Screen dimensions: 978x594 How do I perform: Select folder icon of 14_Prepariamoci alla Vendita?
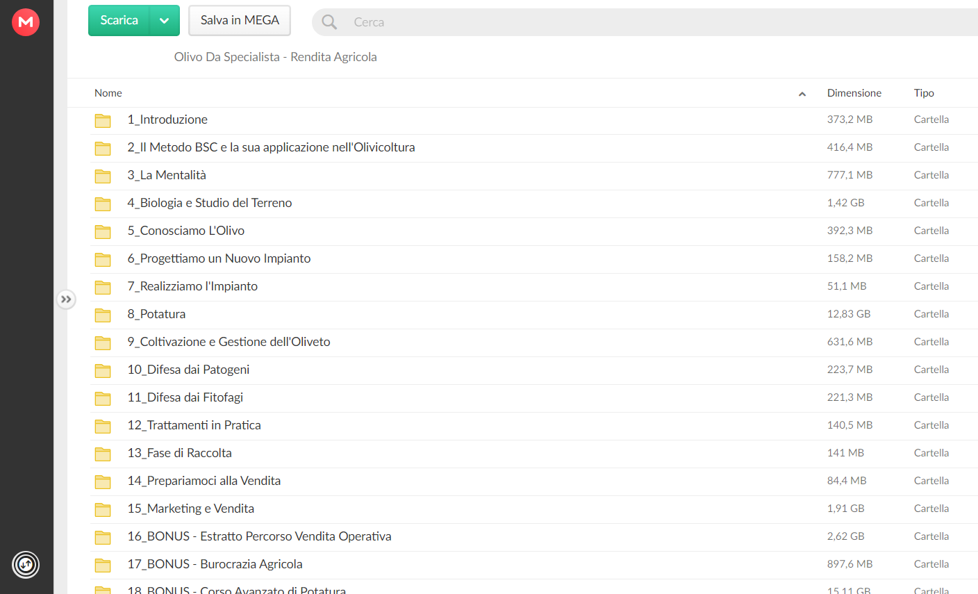pos(103,481)
